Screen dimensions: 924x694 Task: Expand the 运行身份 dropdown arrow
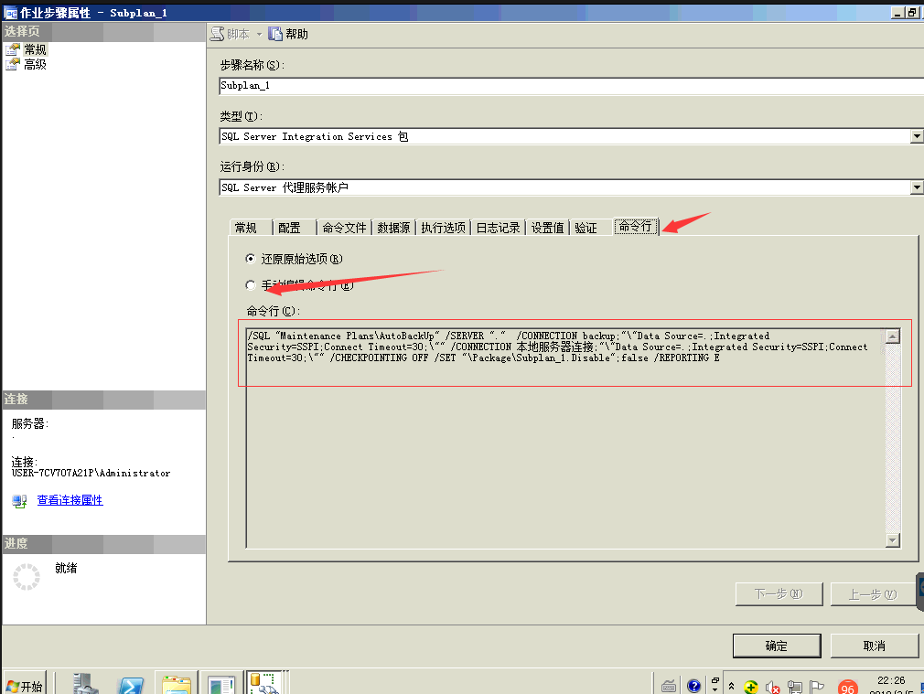click(917, 188)
